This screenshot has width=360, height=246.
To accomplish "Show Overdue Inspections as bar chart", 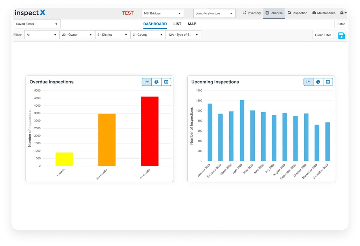I will coord(146,82).
